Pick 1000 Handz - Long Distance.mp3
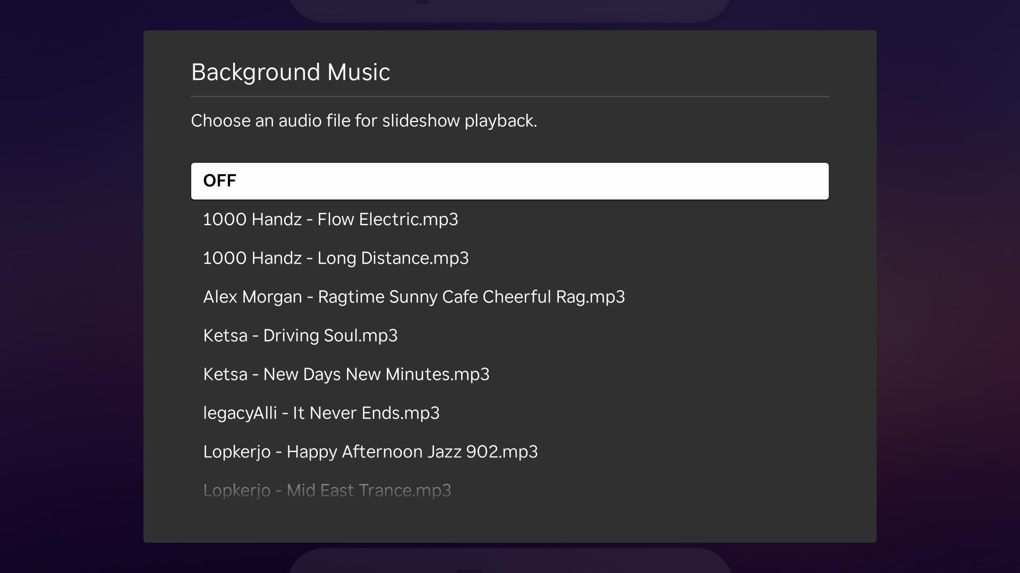1020x573 pixels. coord(510,258)
